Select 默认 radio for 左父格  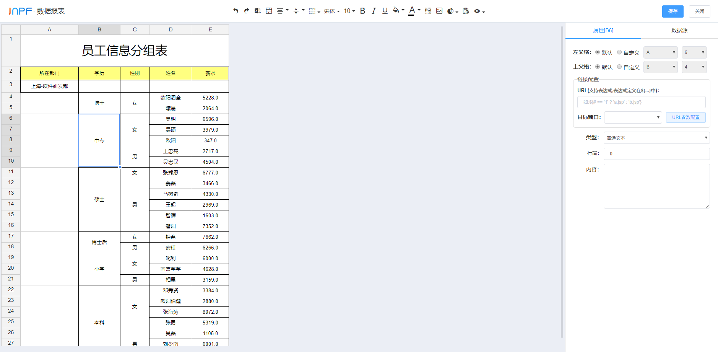[x=598, y=52]
